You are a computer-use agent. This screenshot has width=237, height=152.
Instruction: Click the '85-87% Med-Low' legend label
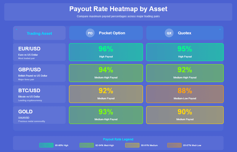[192, 146]
